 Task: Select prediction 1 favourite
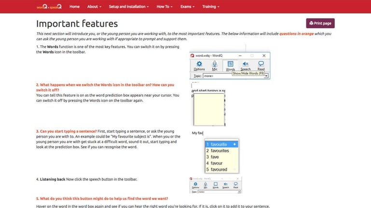pyautogui.click(x=221, y=144)
